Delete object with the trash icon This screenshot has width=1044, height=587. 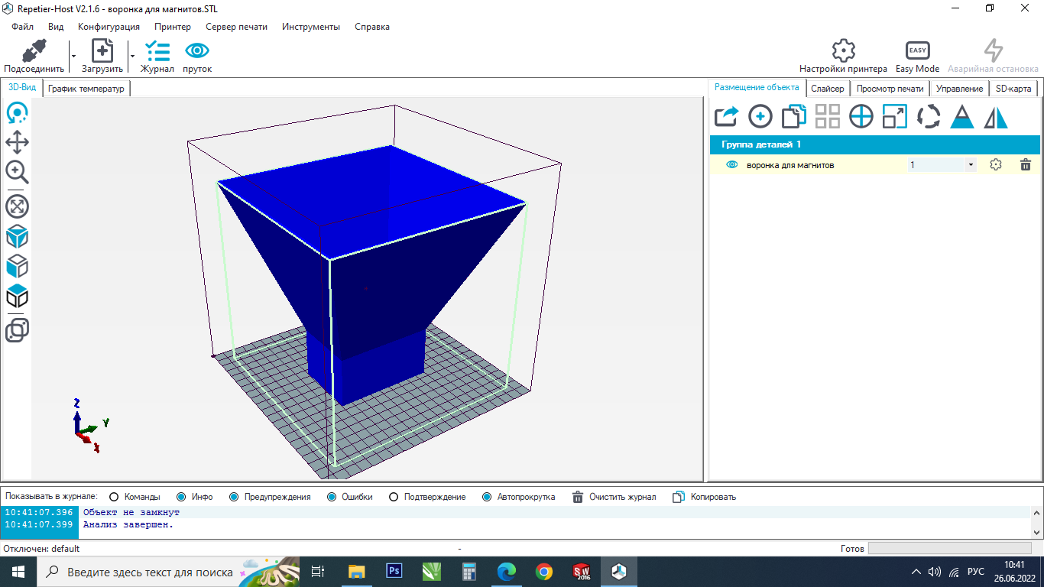1026,164
